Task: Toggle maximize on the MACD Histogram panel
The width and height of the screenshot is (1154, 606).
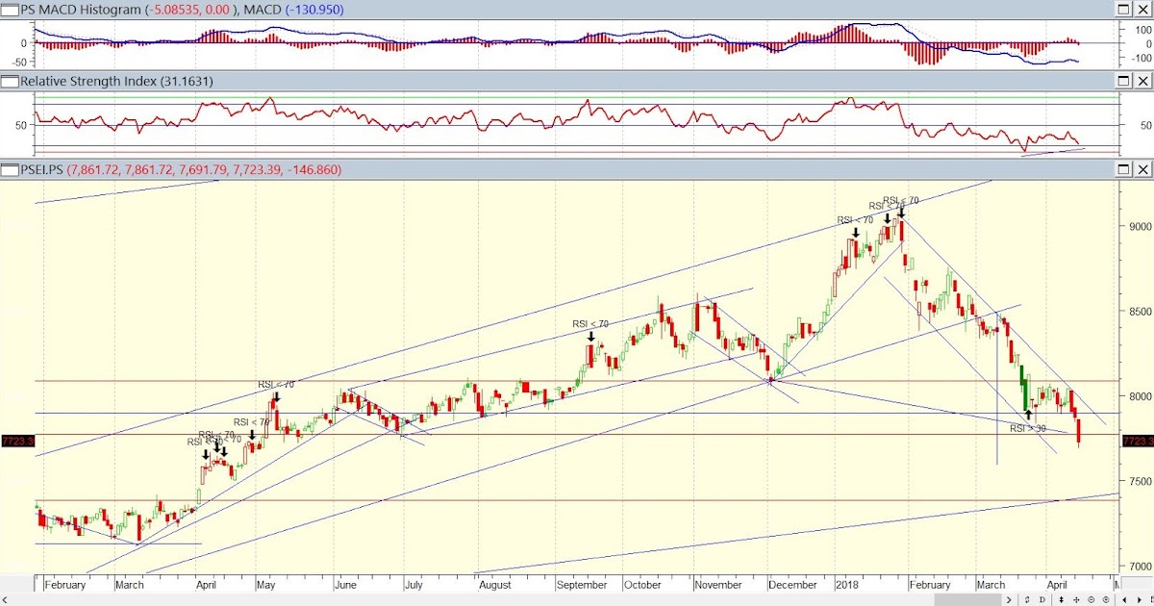Action: [1121, 11]
